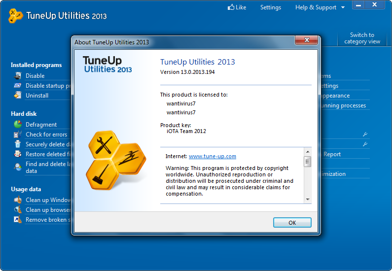The height and width of the screenshot is (271, 392).
Task: Click the Remove broken shortcuts icon
Action: tap(17, 220)
